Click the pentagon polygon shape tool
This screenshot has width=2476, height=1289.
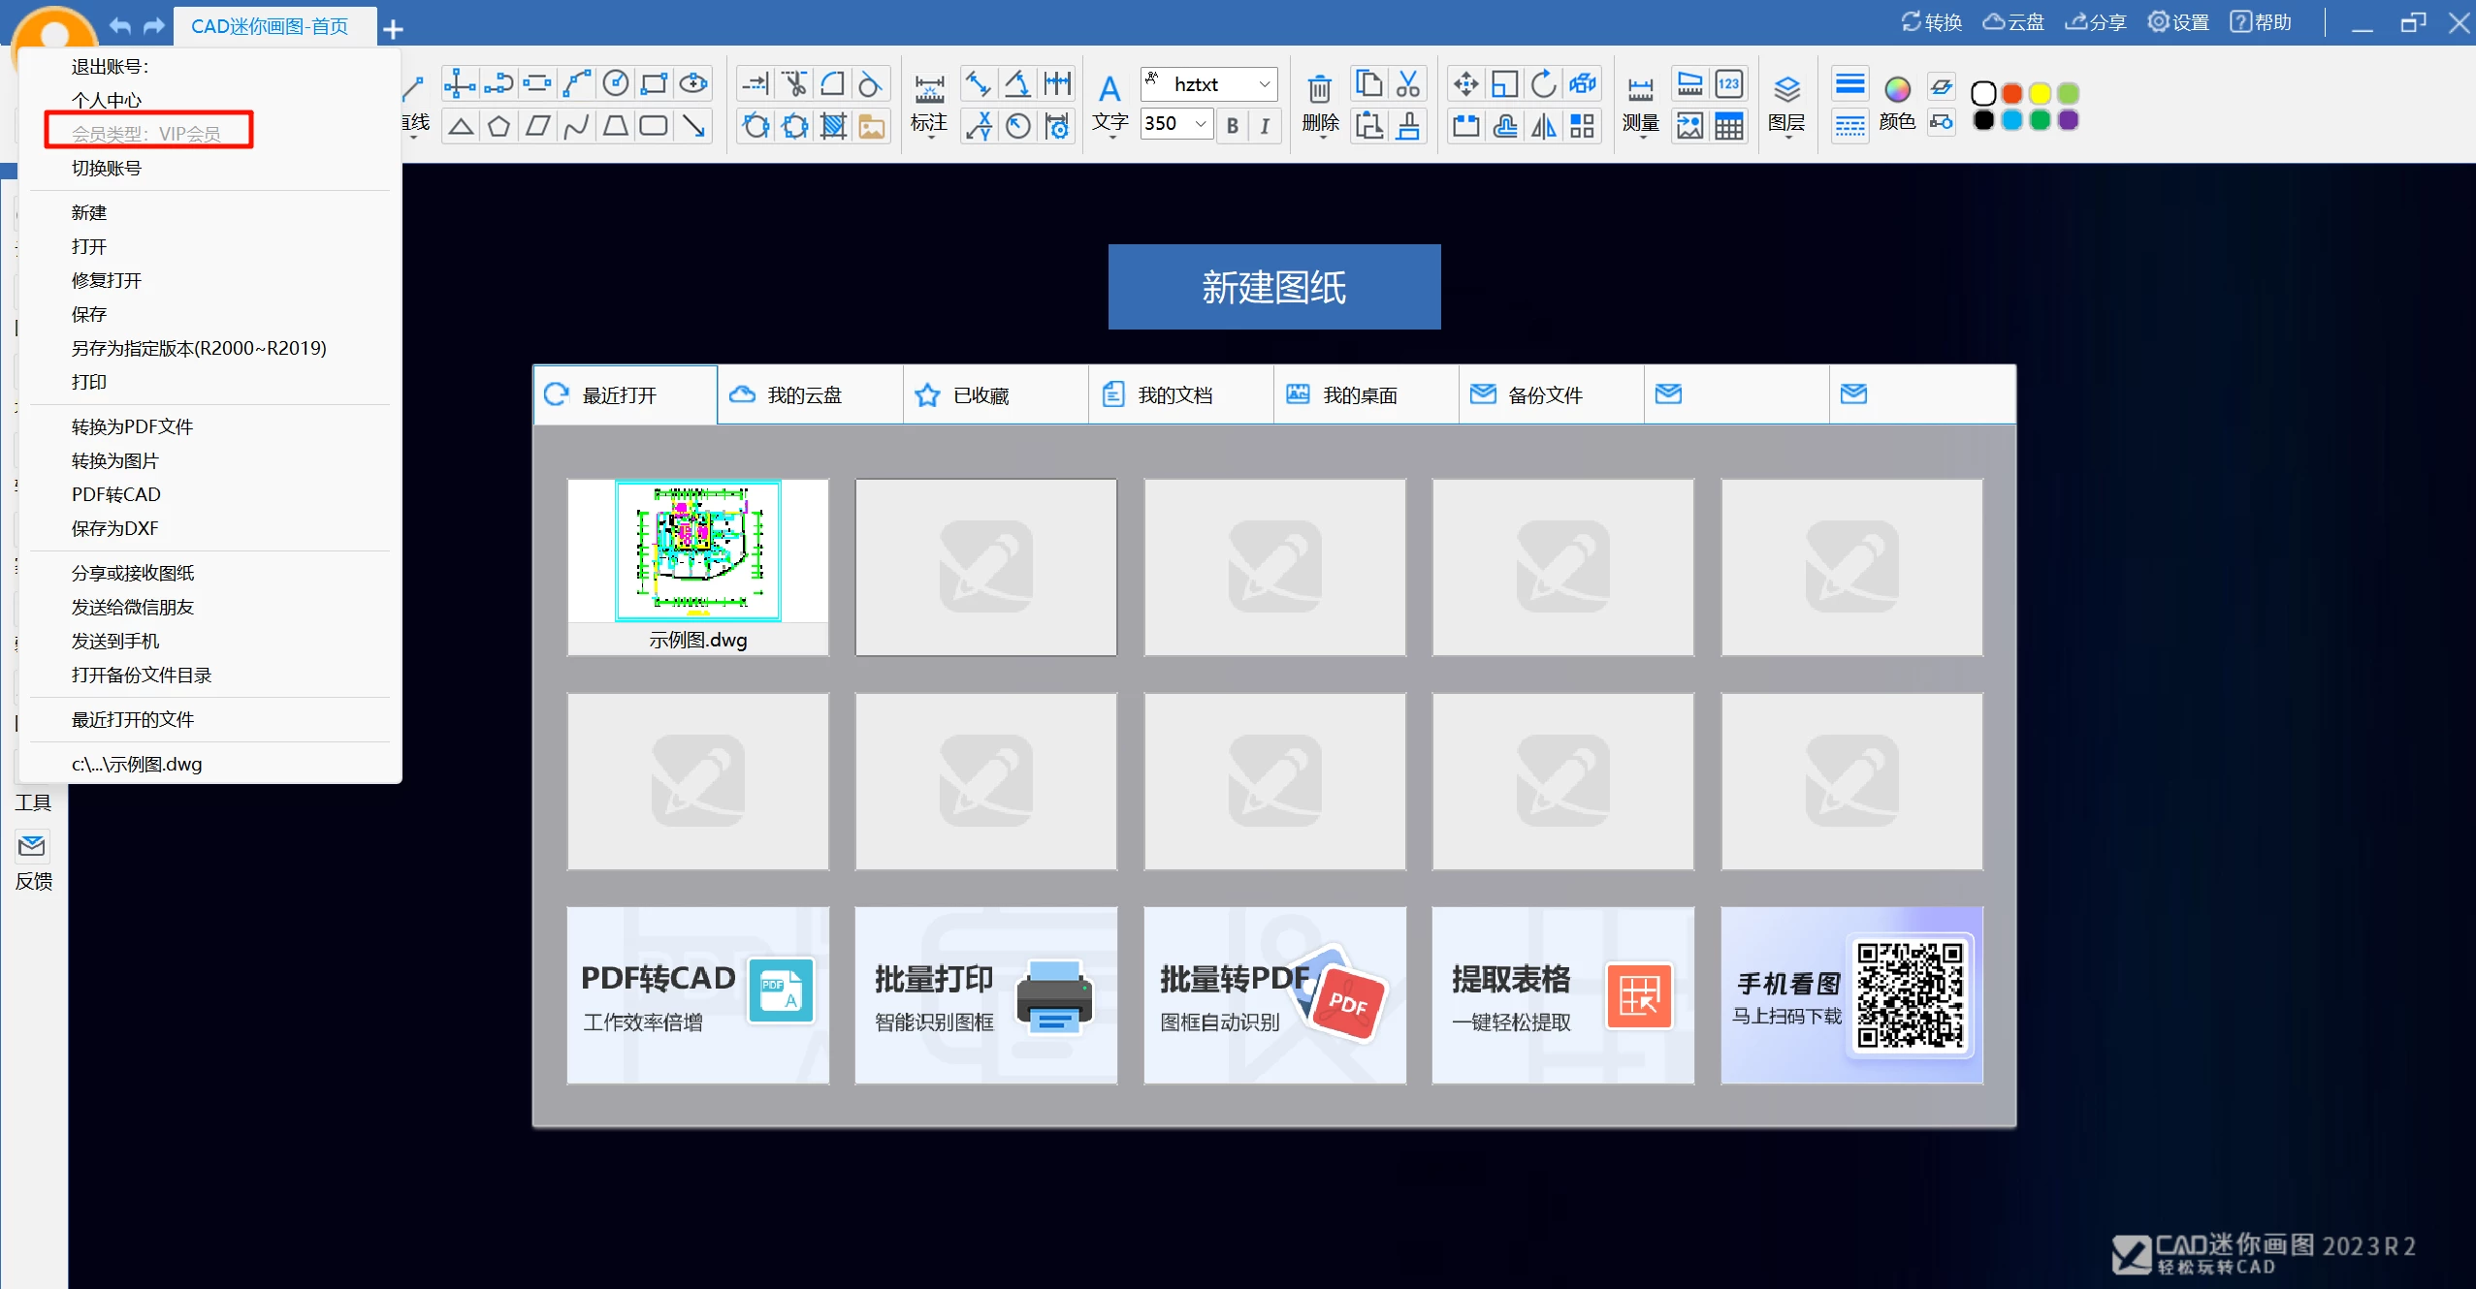point(498,126)
